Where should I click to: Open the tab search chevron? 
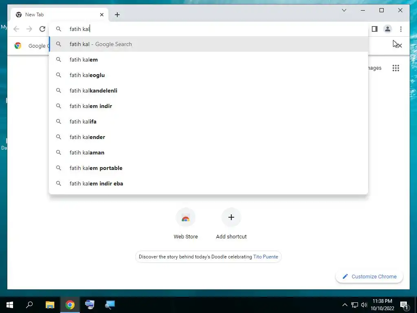(x=344, y=10)
